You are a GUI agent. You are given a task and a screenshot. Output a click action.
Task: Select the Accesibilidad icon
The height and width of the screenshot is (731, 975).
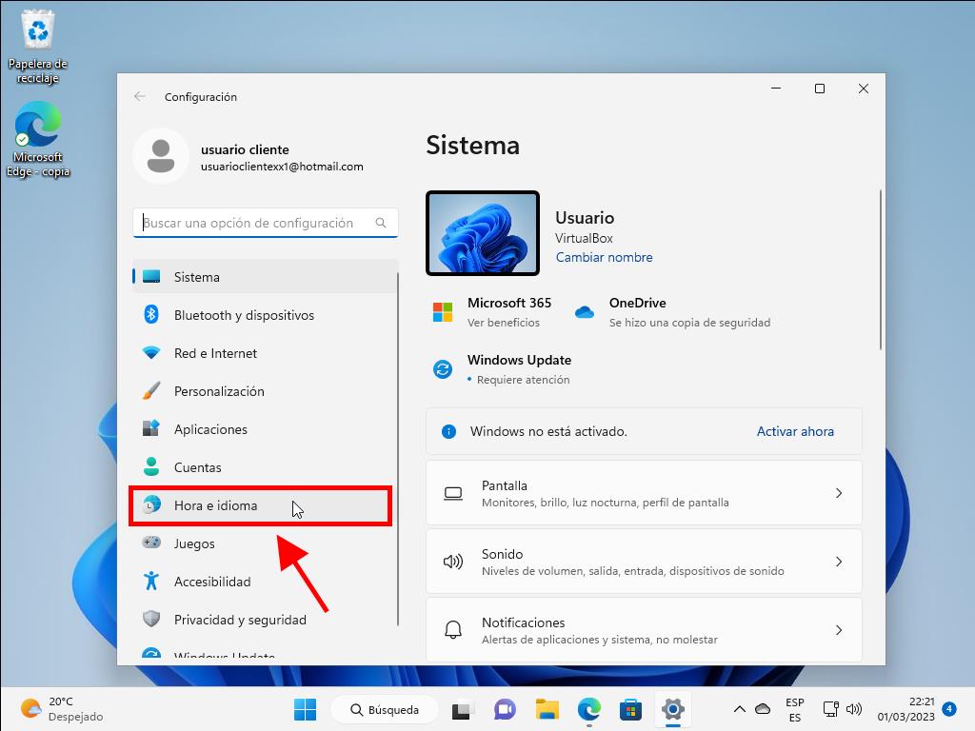pos(150,582)
